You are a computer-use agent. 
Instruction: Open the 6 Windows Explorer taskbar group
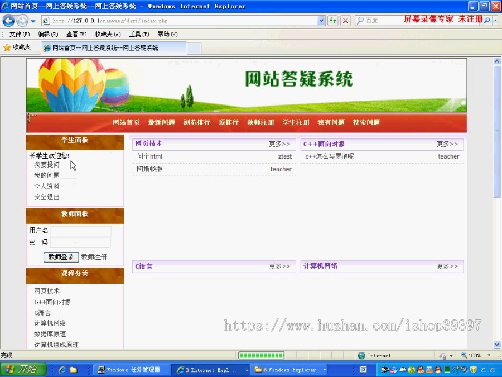click(289, 370)
